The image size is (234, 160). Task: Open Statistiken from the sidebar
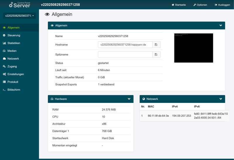pyautogui.click(x=14, y=43)
